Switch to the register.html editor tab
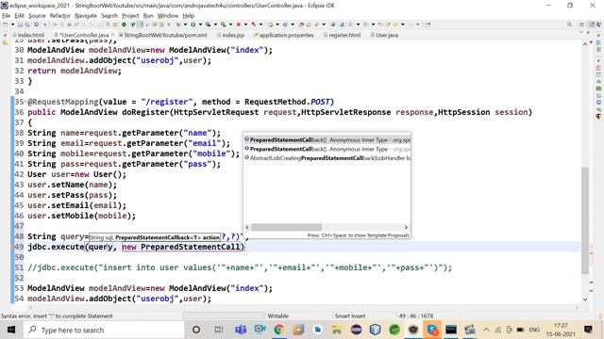This screenshot has width=604, height=339. coord(342,35)
